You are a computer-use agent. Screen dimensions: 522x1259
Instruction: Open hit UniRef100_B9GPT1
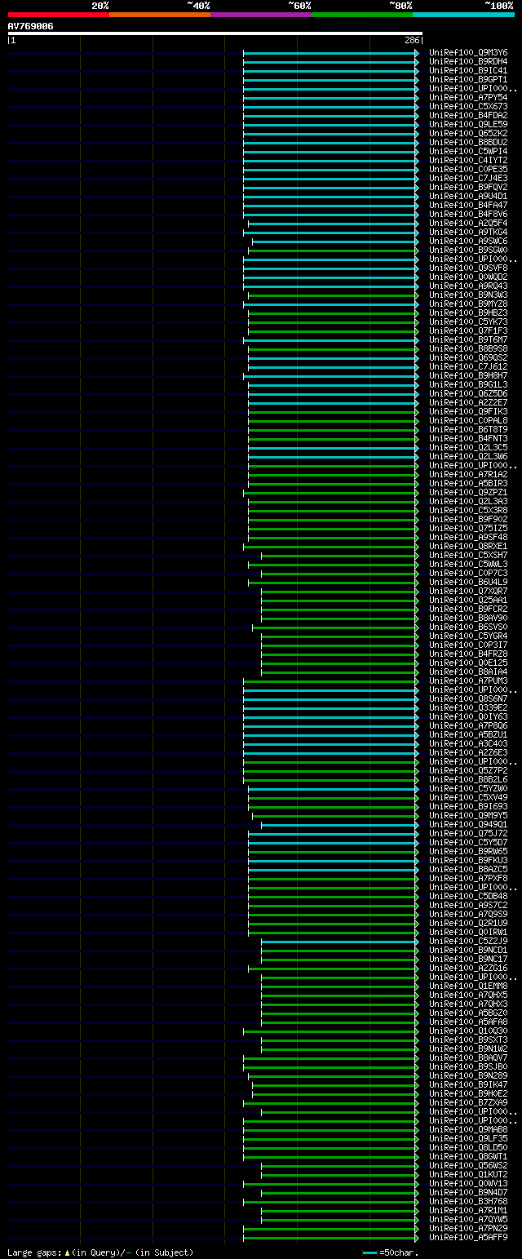(x=468, y=79)
